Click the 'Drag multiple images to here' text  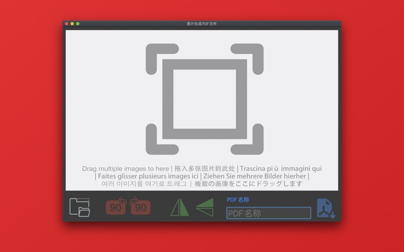(125, 169)
